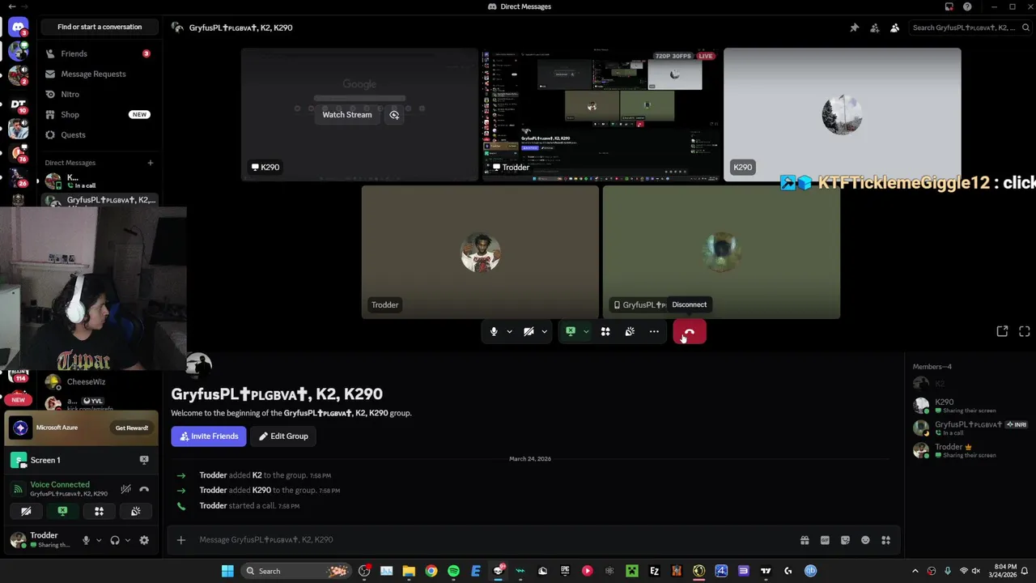Create new DM with plus icon

click(x=150, y=163)
